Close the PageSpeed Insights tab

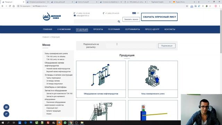pos(170,2)
